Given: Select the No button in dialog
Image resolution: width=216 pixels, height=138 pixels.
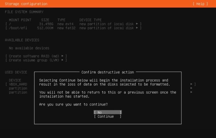Looking at the screenshot, I should [108, 112].
